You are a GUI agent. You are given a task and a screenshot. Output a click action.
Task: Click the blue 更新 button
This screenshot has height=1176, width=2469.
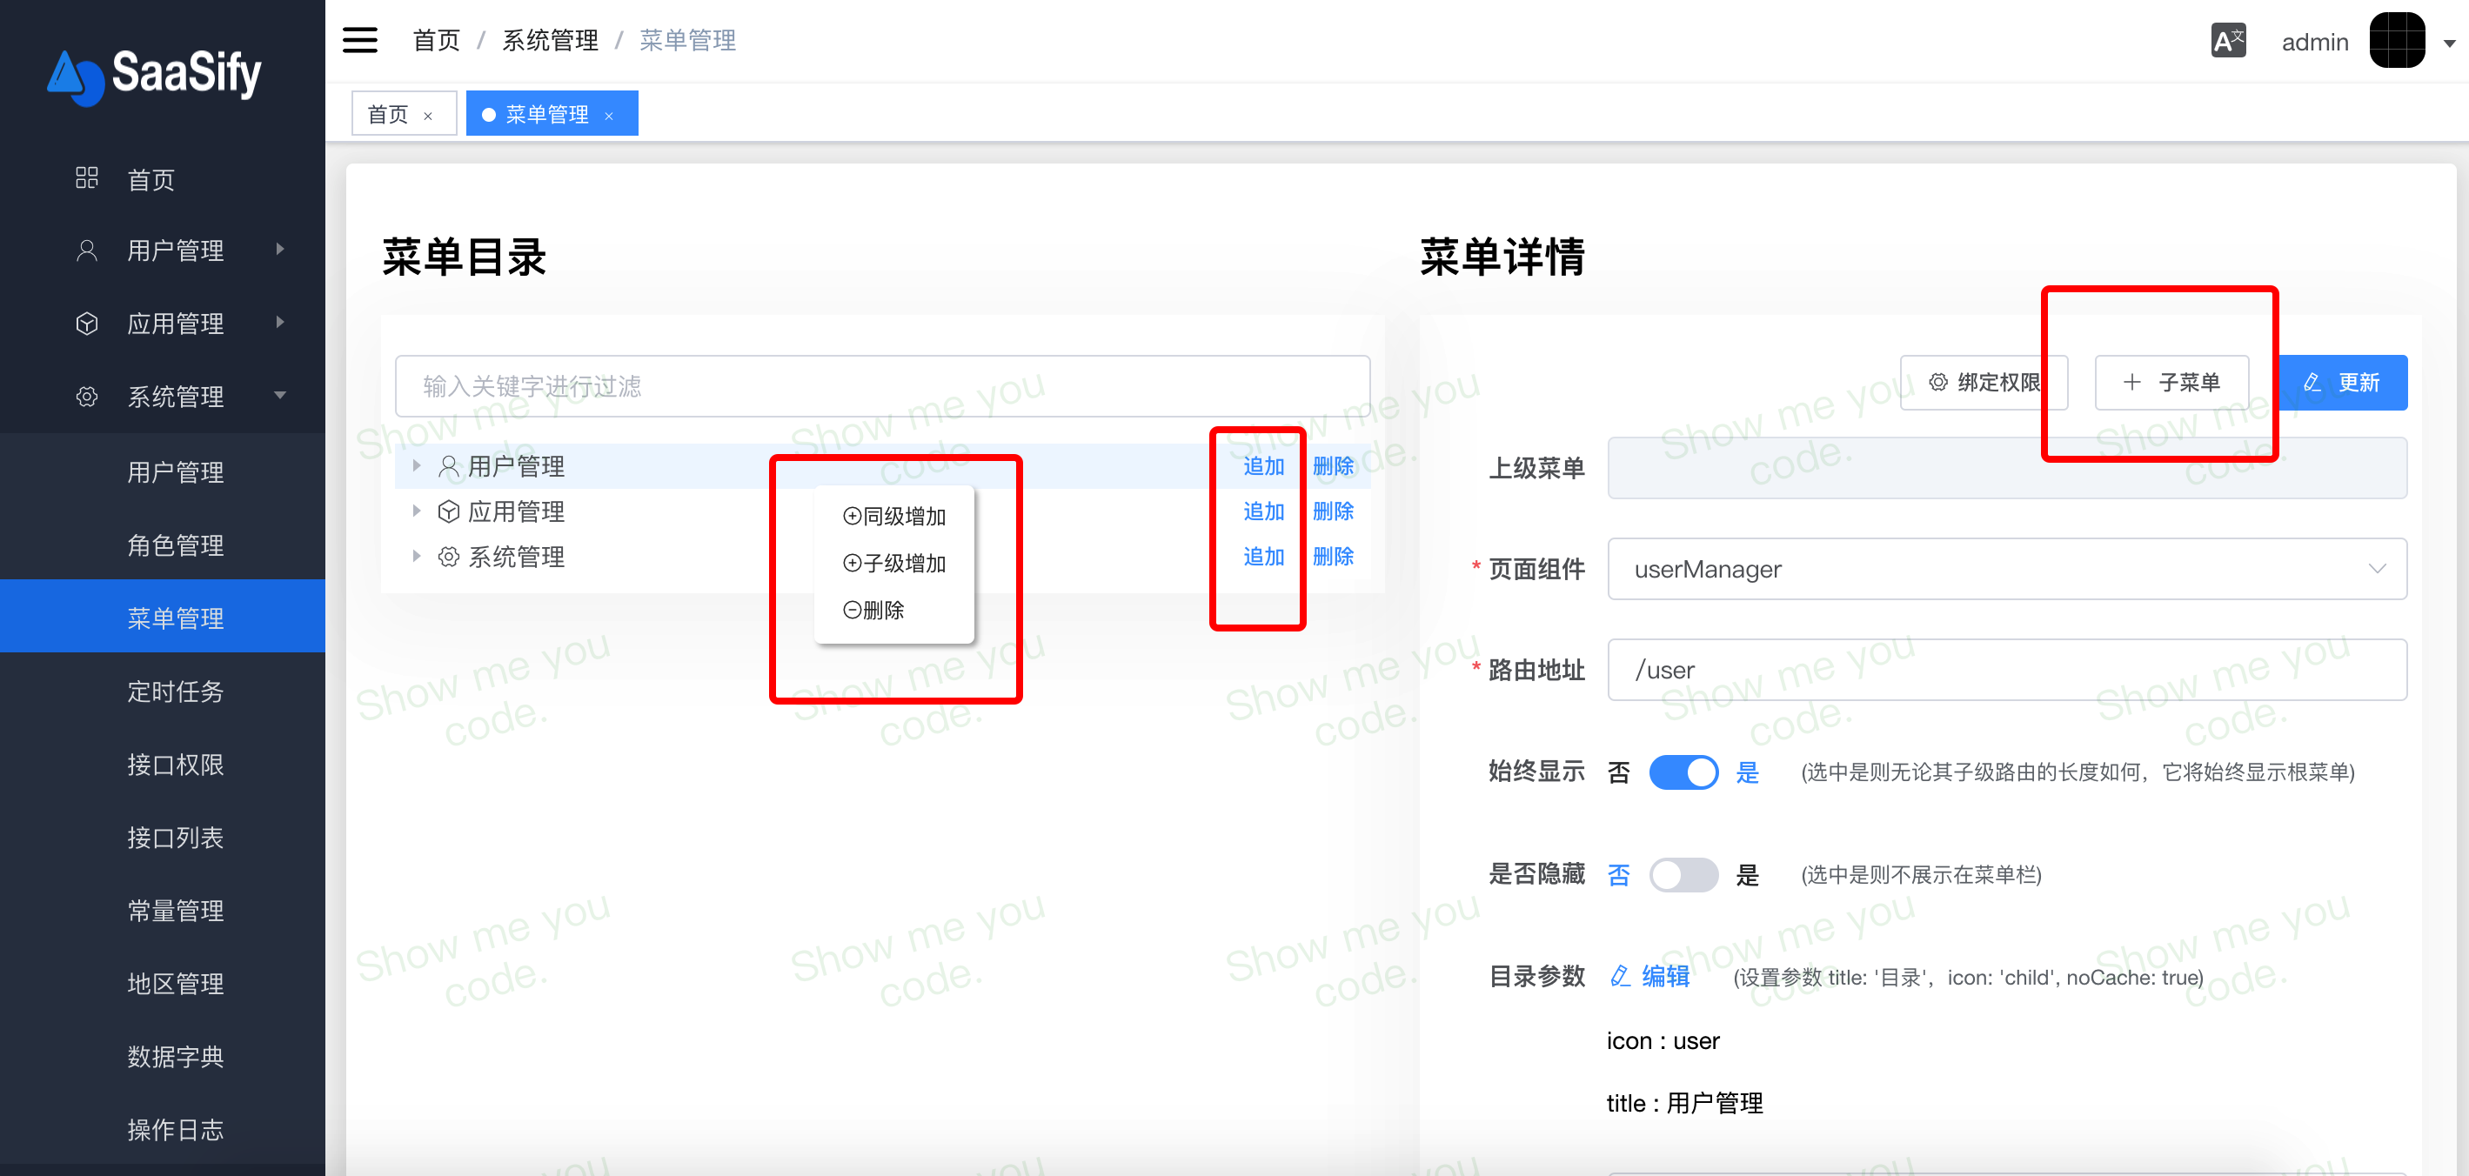(2340, 383)
